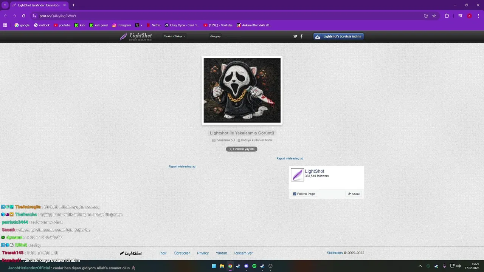The width and height of the screenshot is (484, 272).
Task: Click the LightShot avatar in Facebook widget
Action: click(x=297, y=175)
